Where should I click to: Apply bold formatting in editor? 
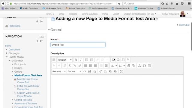(x=76, y=60)
